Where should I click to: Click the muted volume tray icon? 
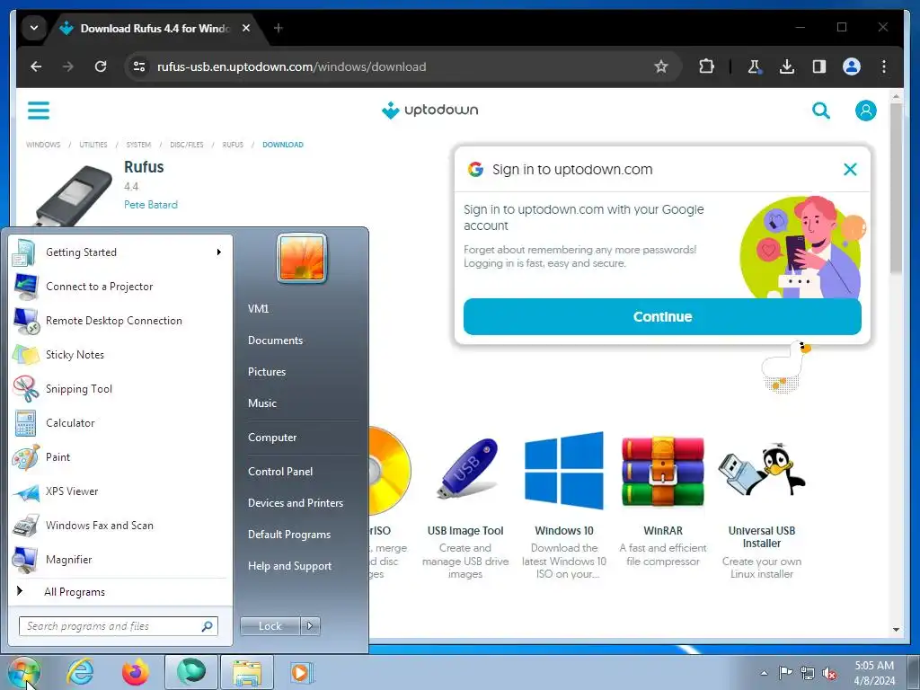coord(829,674)
